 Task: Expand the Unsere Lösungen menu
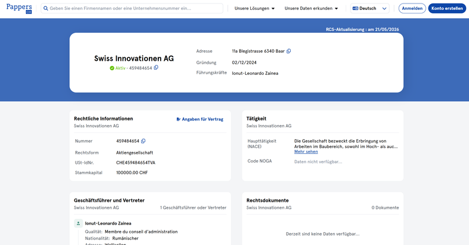[254, 8]
